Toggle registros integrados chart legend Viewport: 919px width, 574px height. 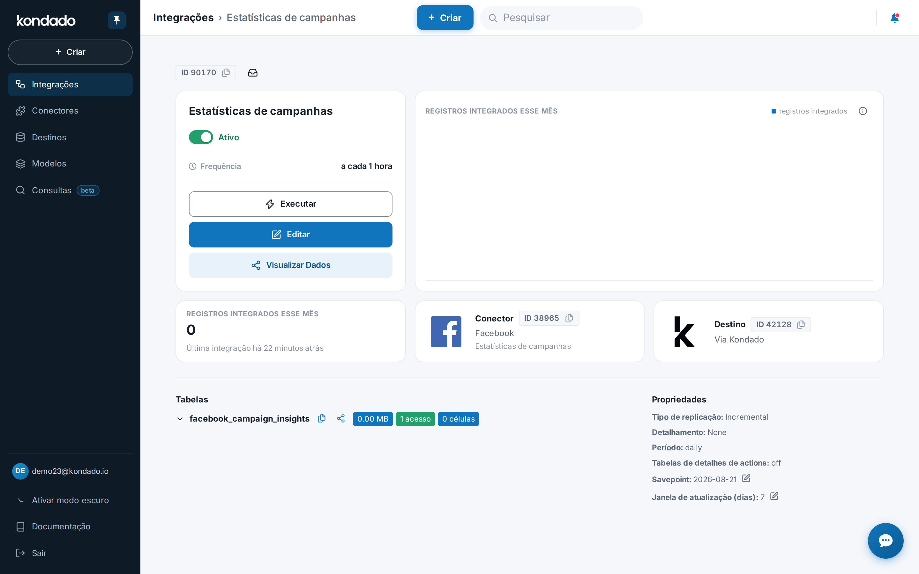809,111
